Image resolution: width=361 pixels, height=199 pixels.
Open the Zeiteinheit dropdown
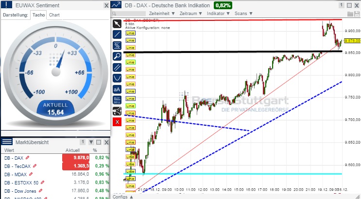tap(162, 14)
